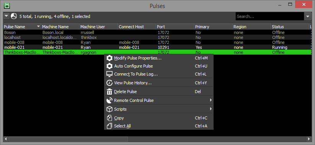The height and width of the screenshot is (145, 315).
Task: Click the horizontal scrollbar thumb
Action: tap(68, 139)
